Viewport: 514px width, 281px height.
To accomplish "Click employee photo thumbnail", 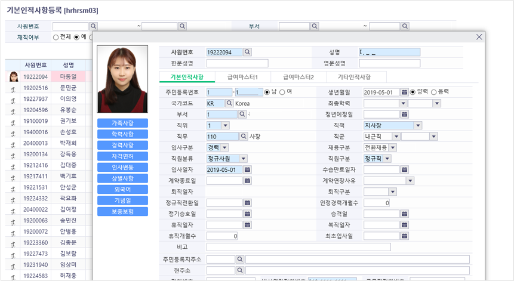I will tap(122, 79).
